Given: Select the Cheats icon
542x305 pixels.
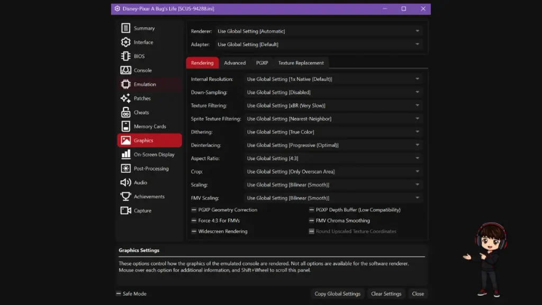Looking at the screenshot, I should click(125, 112).
